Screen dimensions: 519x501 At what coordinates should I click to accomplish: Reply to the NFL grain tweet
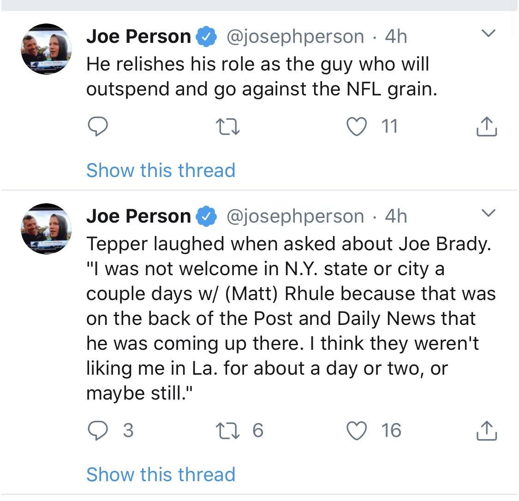click(x=97, y=126)
